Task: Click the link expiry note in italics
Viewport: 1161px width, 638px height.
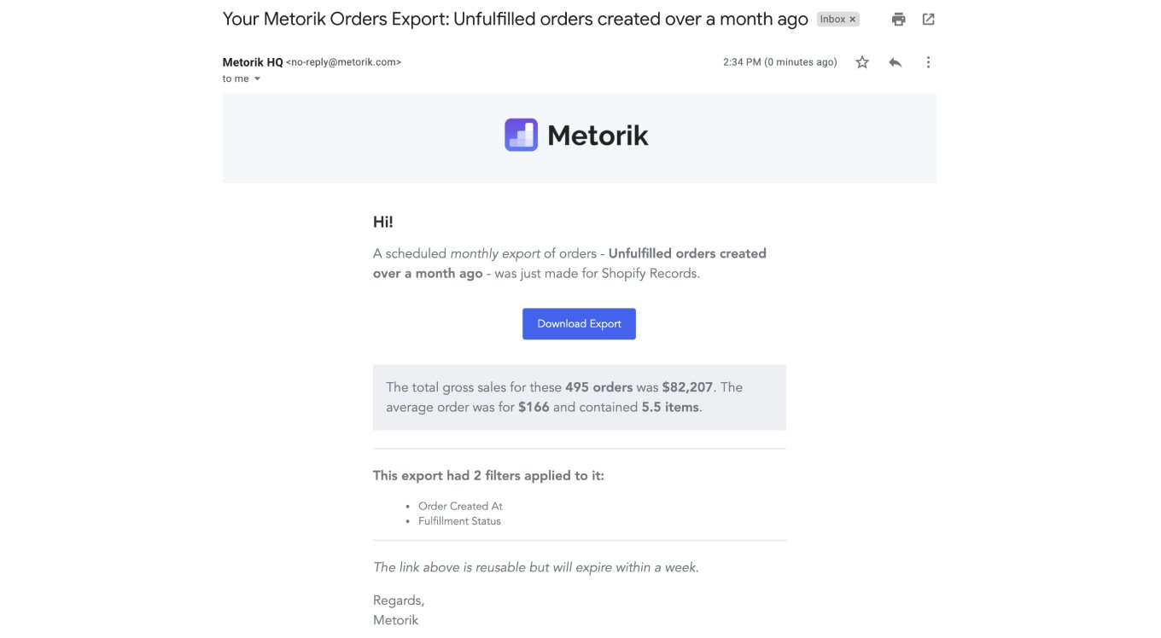Action: [535, 567]
